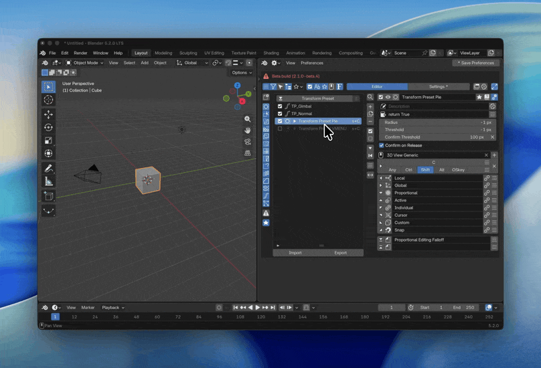Click the viewport zoom magnifier icon
541x368 pixels.
point(247,119)
